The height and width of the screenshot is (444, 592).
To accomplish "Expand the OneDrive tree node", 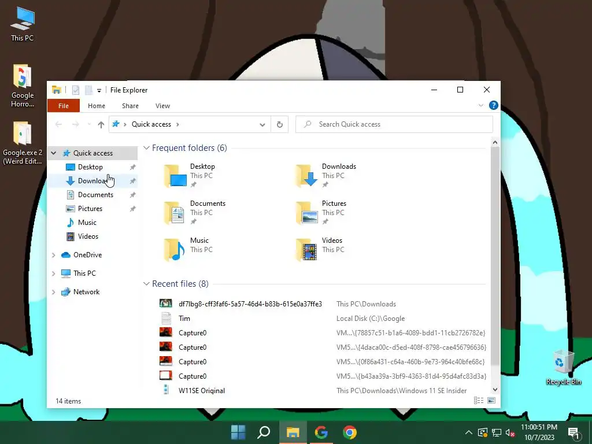I will coord(54,255).
